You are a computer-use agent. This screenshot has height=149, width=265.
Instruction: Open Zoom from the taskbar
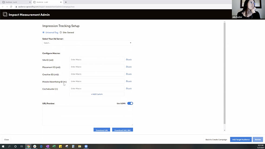(86, 147)
